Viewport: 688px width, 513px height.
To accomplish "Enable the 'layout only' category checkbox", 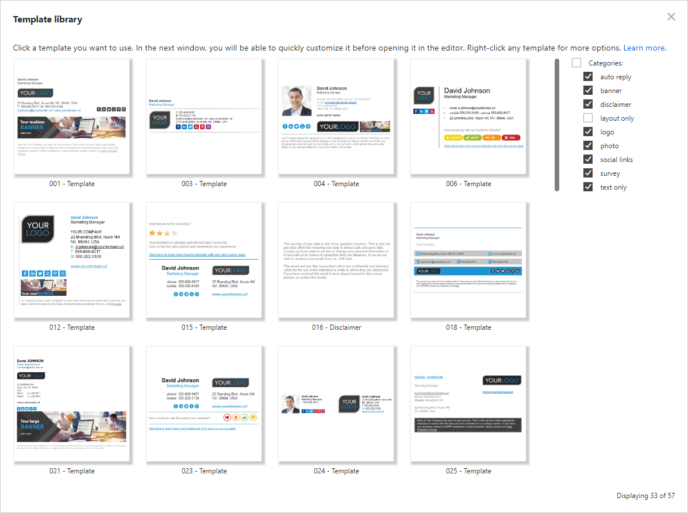I will 588,118.
